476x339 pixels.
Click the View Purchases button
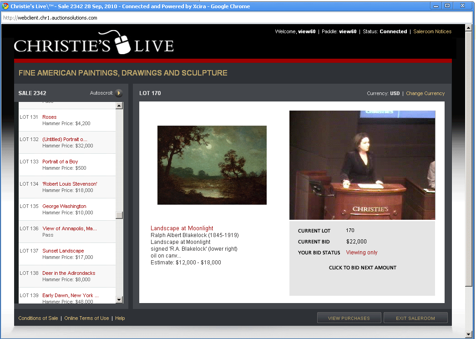click(x=349, y=318)
